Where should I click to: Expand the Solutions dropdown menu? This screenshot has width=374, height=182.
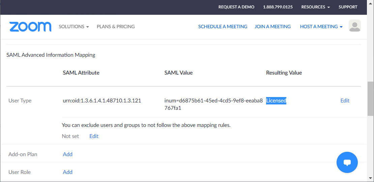74,27
